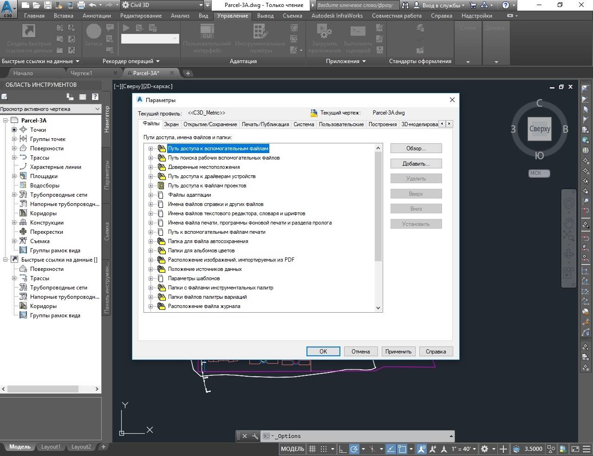Click the Отмена button

point(361,352)
